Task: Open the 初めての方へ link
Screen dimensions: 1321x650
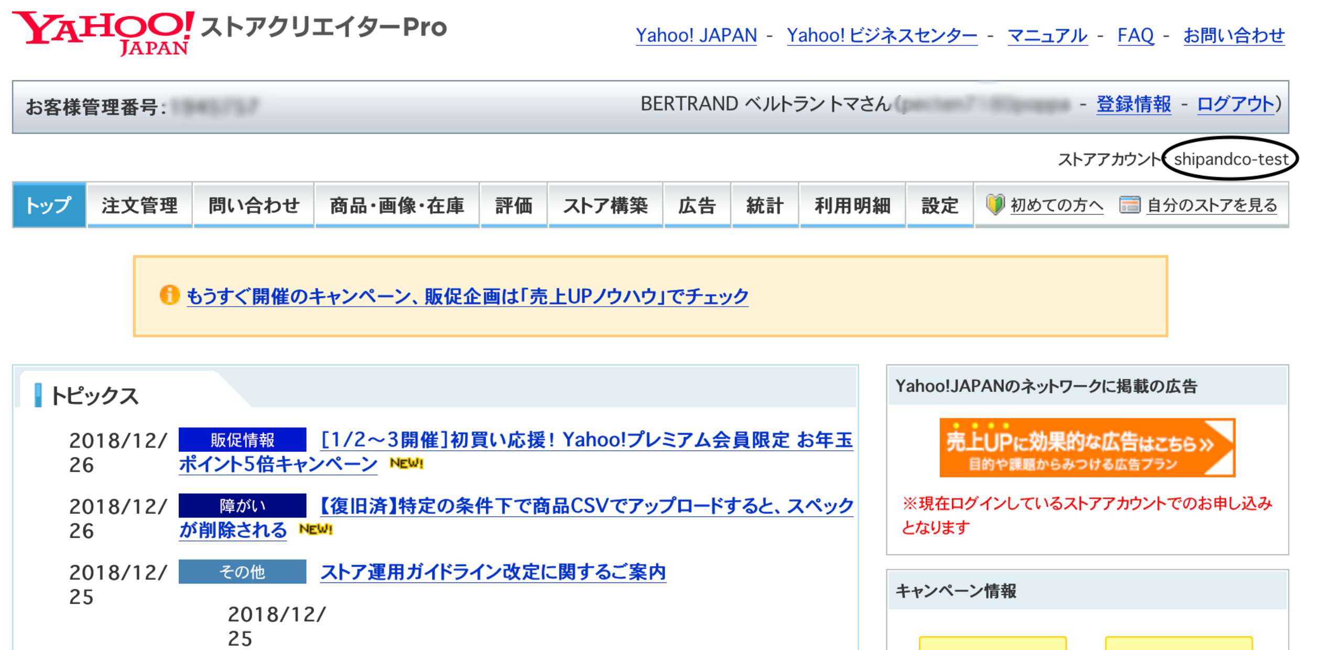Action: point(1057,205)
